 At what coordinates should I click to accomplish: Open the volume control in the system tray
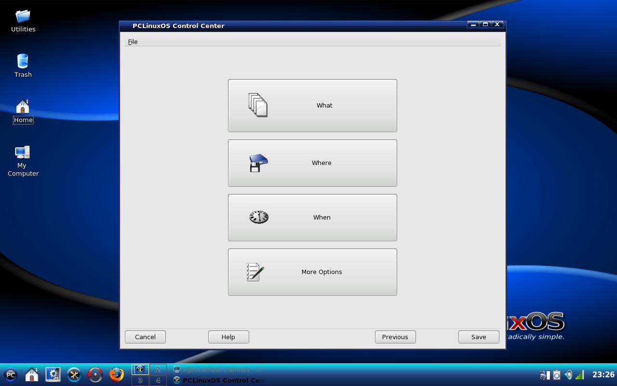point(568,375)
